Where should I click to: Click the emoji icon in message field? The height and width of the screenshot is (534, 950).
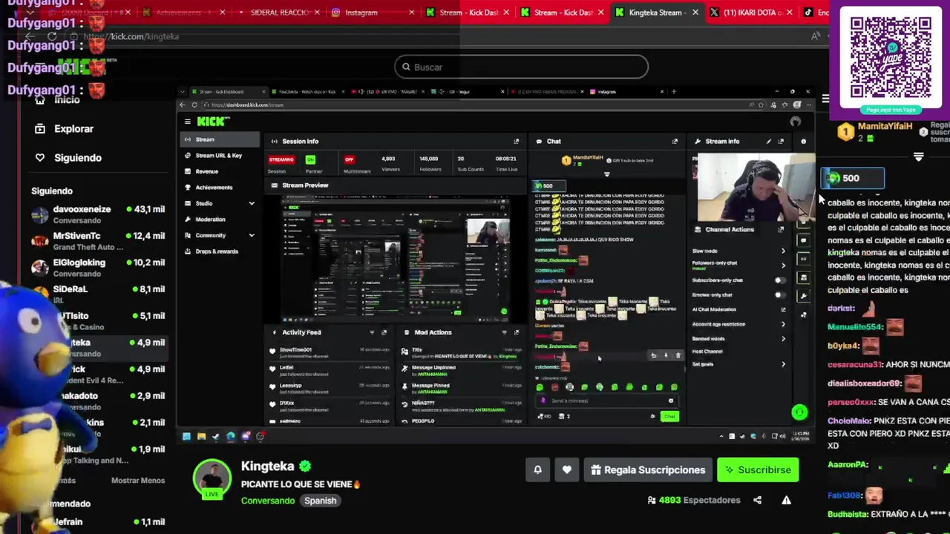point(671,400)
